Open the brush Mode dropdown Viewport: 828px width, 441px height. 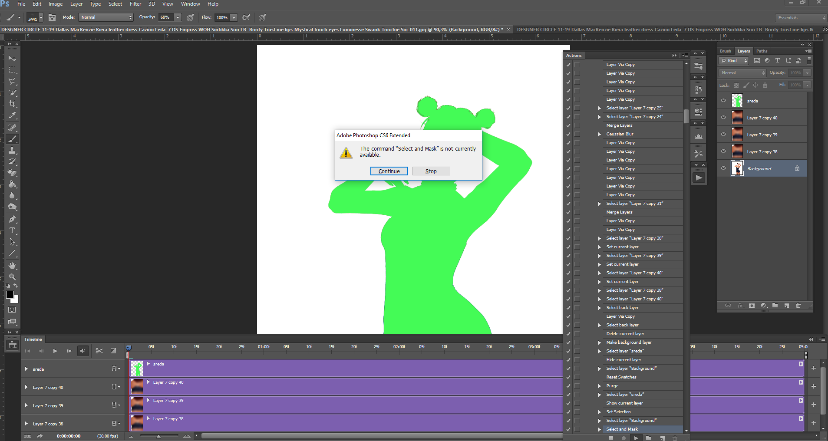pyautogui.click(x=106, y=17)
